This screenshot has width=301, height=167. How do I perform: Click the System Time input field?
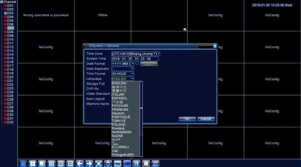135,59
